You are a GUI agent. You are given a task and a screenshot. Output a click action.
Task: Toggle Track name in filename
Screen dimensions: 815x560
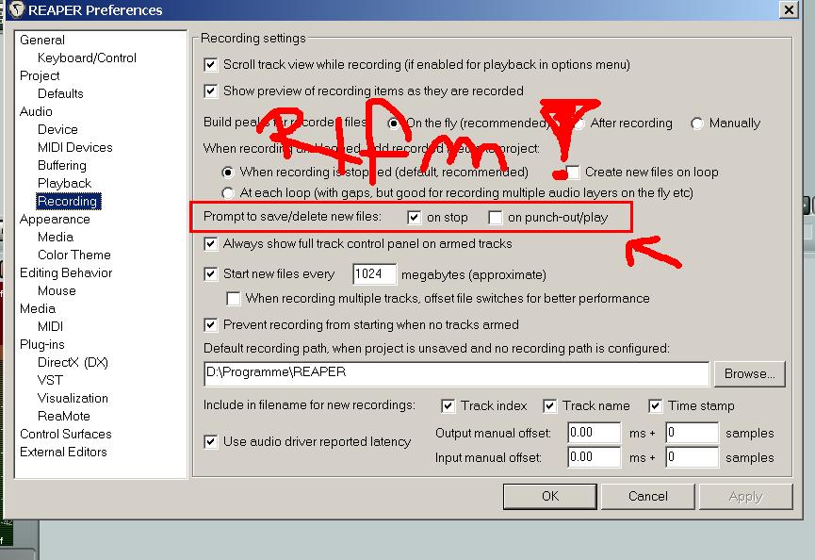[x=550, y=406]
